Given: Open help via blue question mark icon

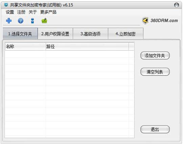Looking at the screenshot, I should (21, 21).
